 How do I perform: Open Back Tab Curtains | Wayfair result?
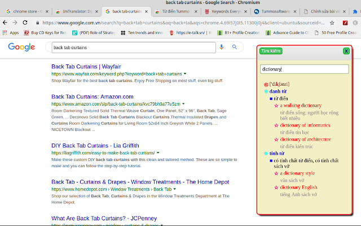tap(86, 67)
